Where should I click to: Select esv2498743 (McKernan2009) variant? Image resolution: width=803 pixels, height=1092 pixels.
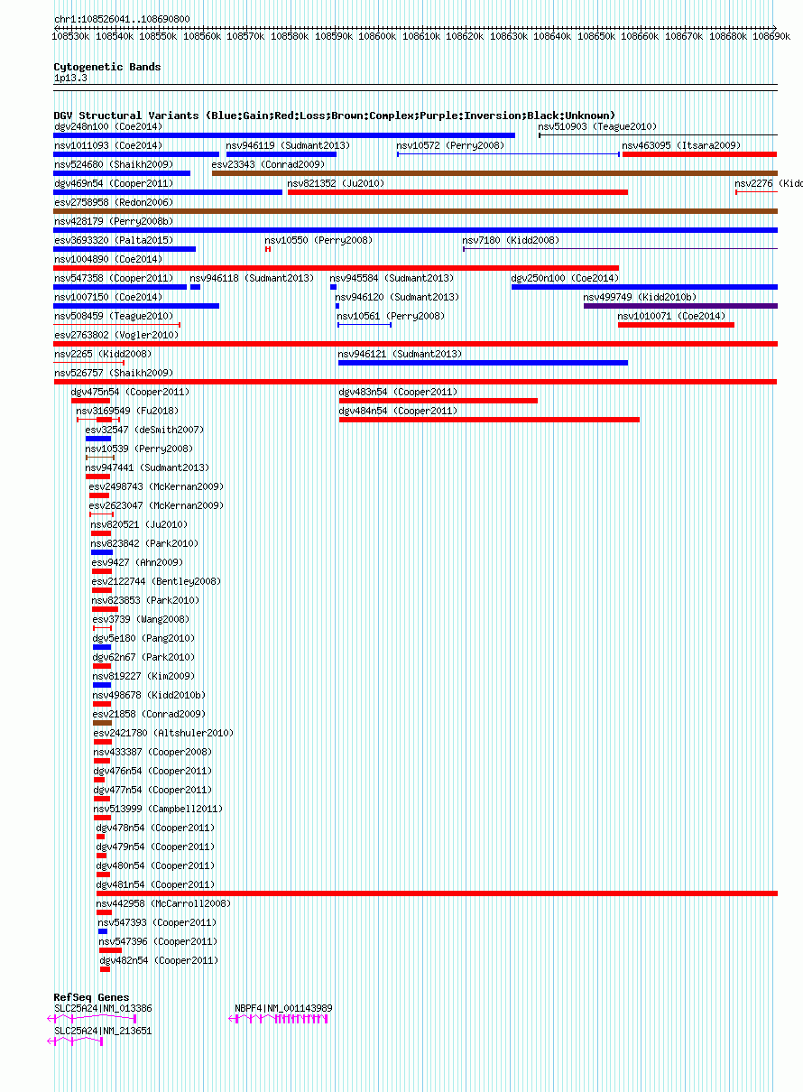pyautogui.click(x=156, y=486)
